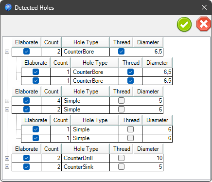
Task: Select the diameter 10 cell
Action: (x=148, y=158)
